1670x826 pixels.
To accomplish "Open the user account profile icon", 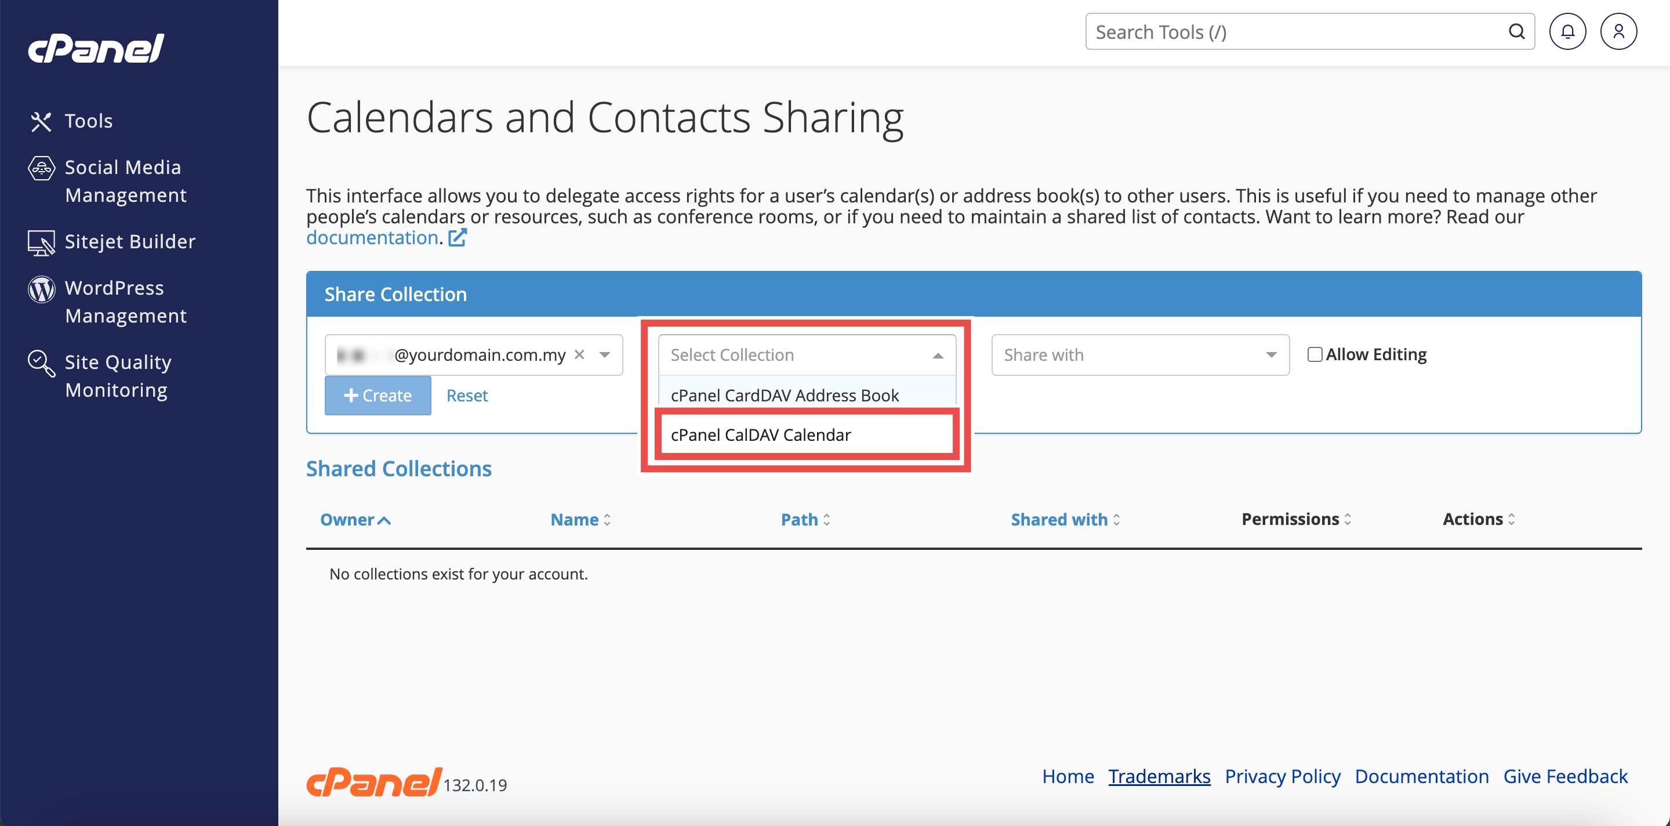I will 1618,32.
